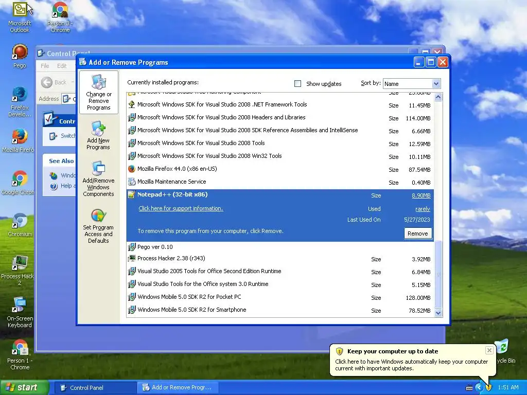Viewport: 527px width, 395px height.
Task: Click the Back button in Control Panel
Action: pyautogui.click(x=54, y=82)
